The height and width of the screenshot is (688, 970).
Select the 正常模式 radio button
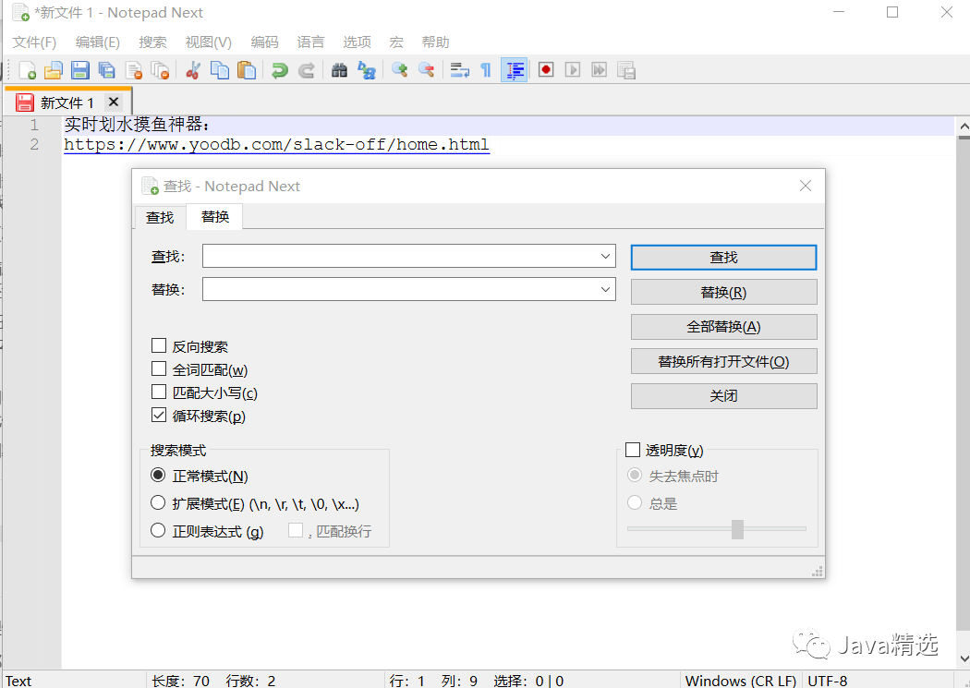click(158, 476)
